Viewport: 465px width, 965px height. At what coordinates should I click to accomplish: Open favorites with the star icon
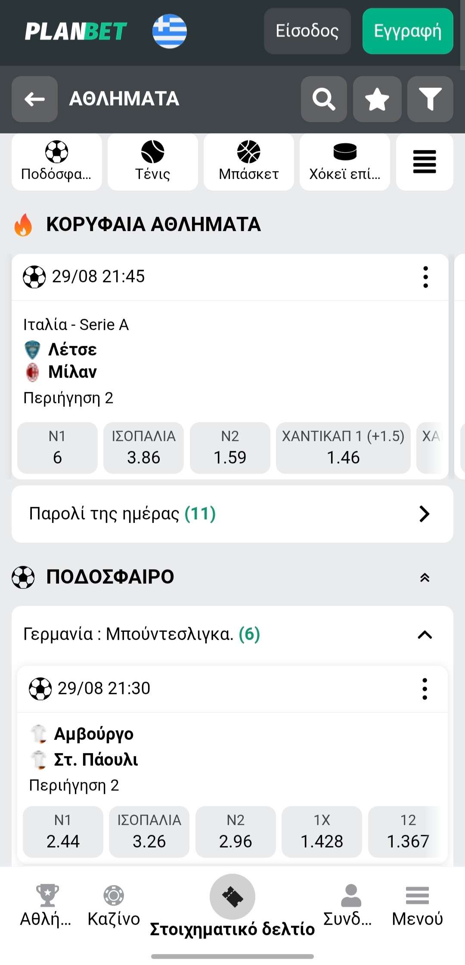click(x=377, y=99)
